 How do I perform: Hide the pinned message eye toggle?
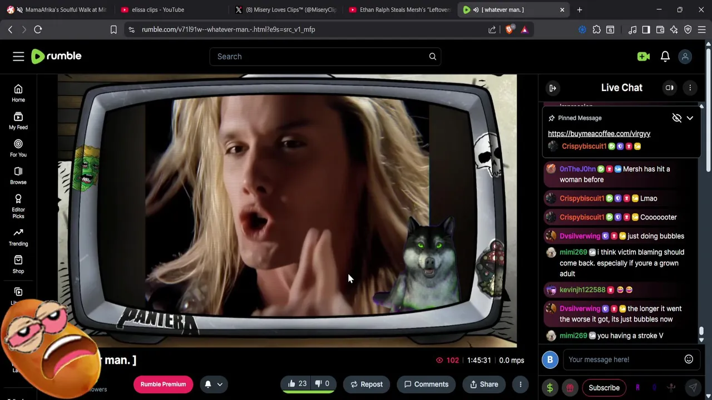677,118
